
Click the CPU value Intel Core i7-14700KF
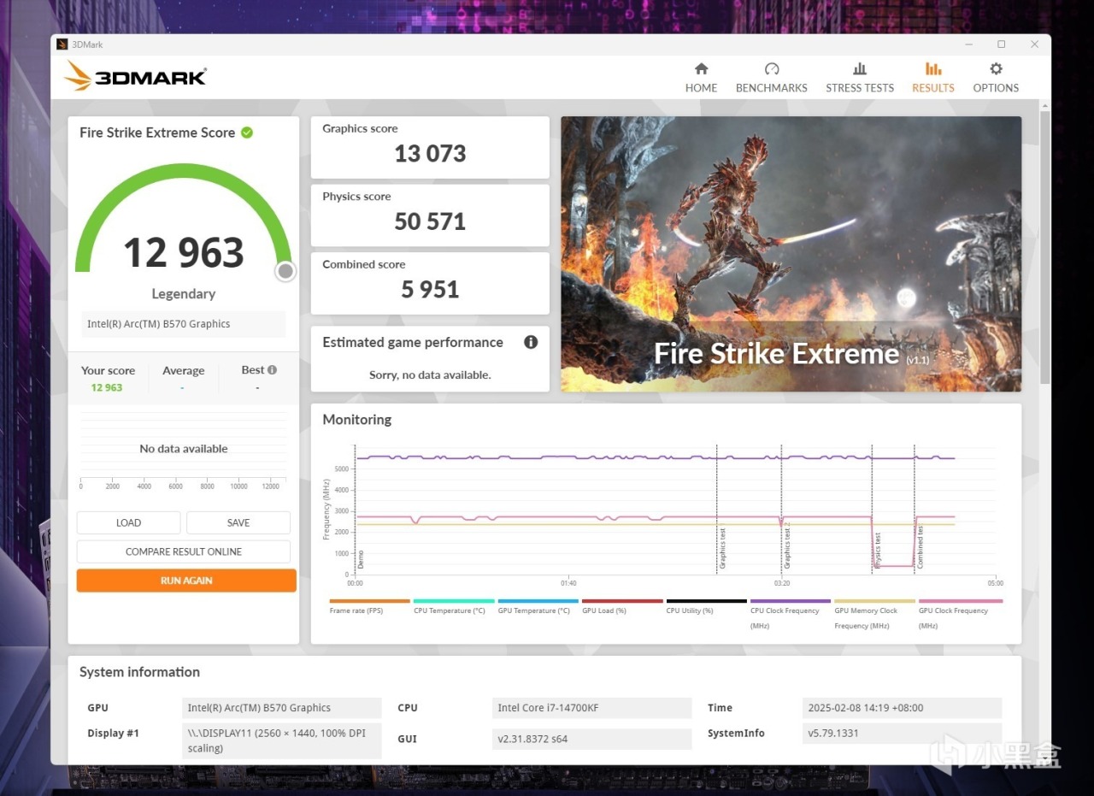coord(592,708)
